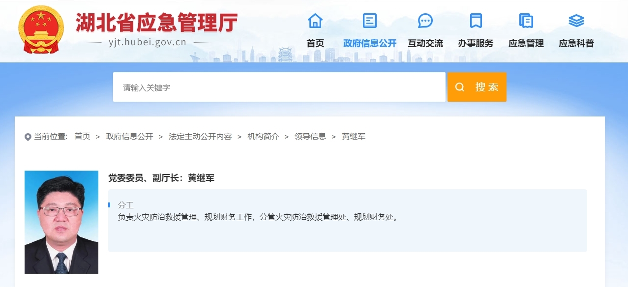The width and height of the screenshot is (628, 287).
Task: Click the chat bubble icon above 互动交流
Action: [425, 21]
